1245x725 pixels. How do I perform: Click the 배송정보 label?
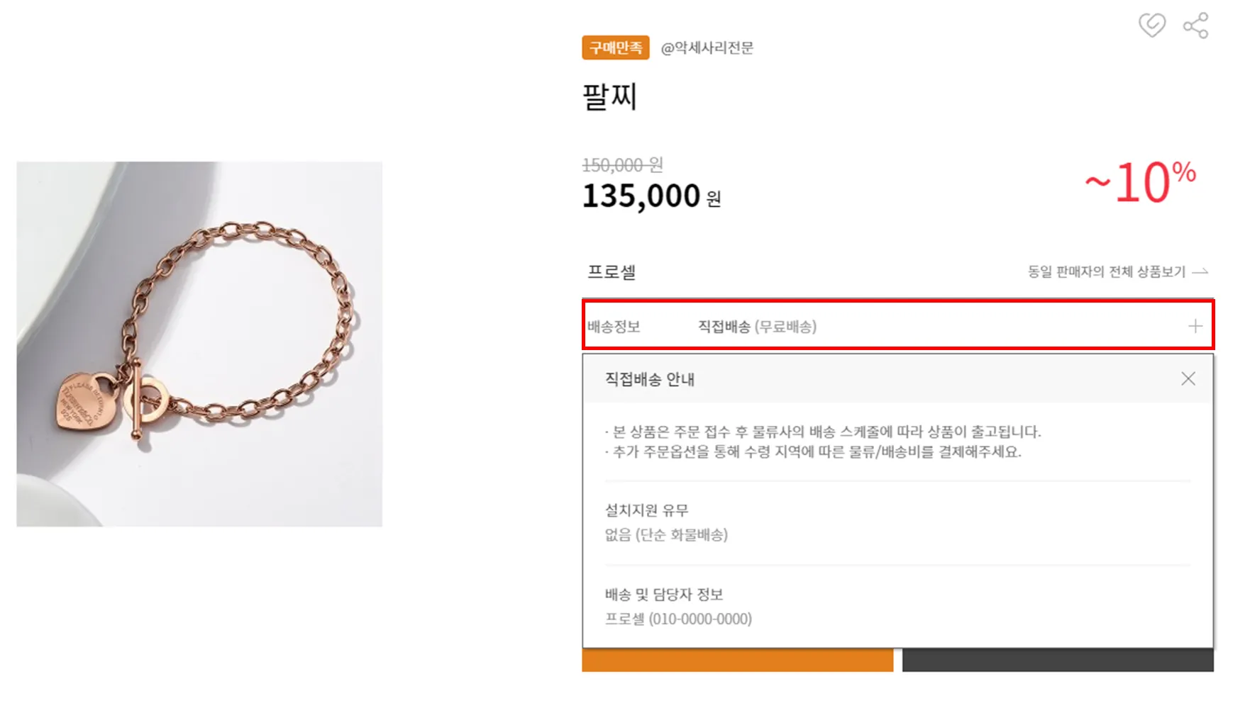tap(614, 327)
